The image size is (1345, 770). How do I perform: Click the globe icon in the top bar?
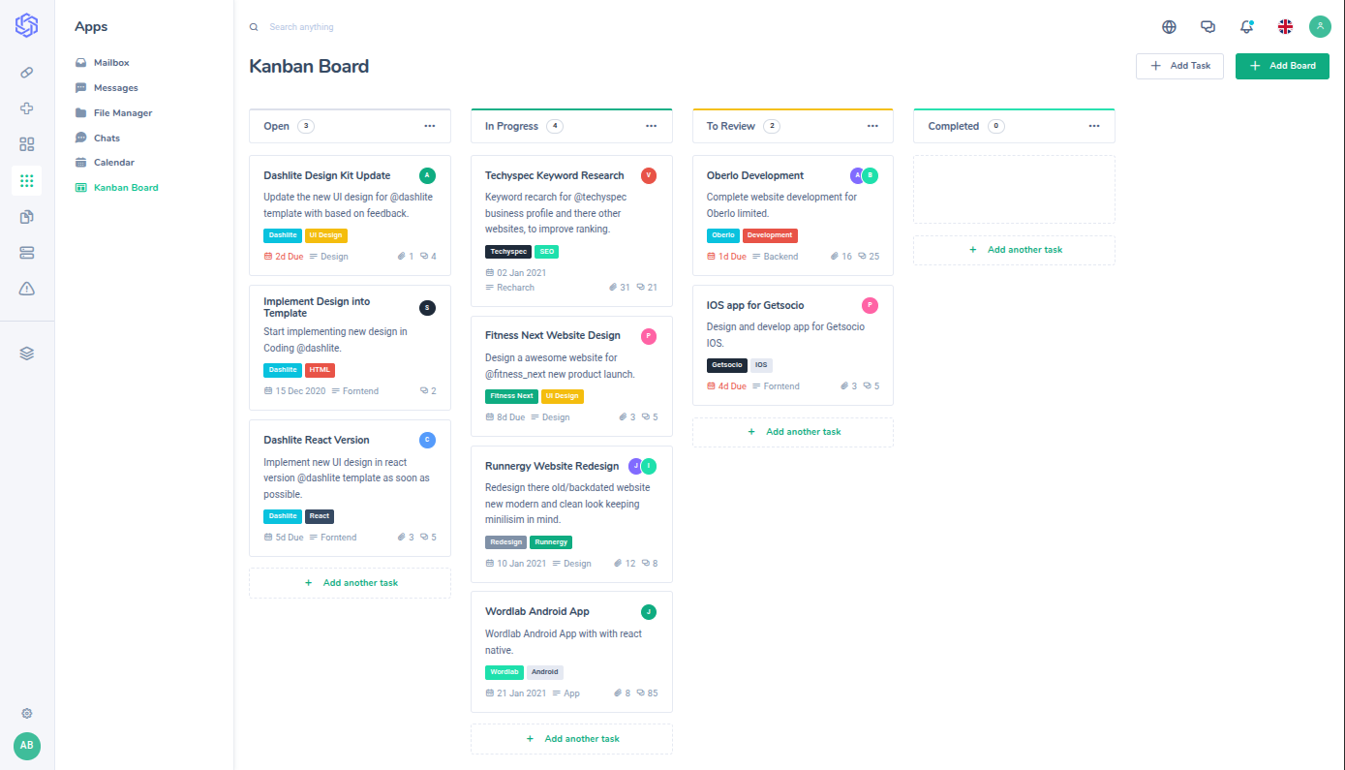1169,27
